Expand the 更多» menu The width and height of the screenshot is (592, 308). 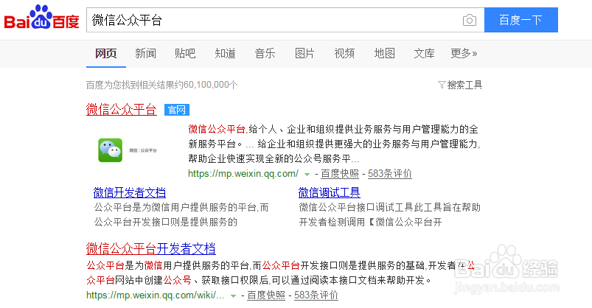[x=464, y=54]
